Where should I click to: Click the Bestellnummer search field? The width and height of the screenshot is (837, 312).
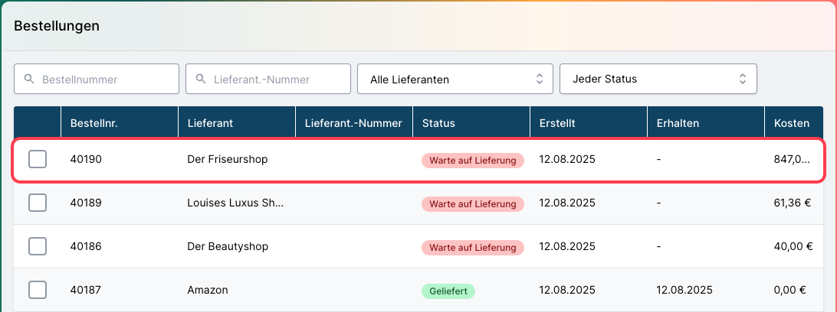tap(97, 80)
